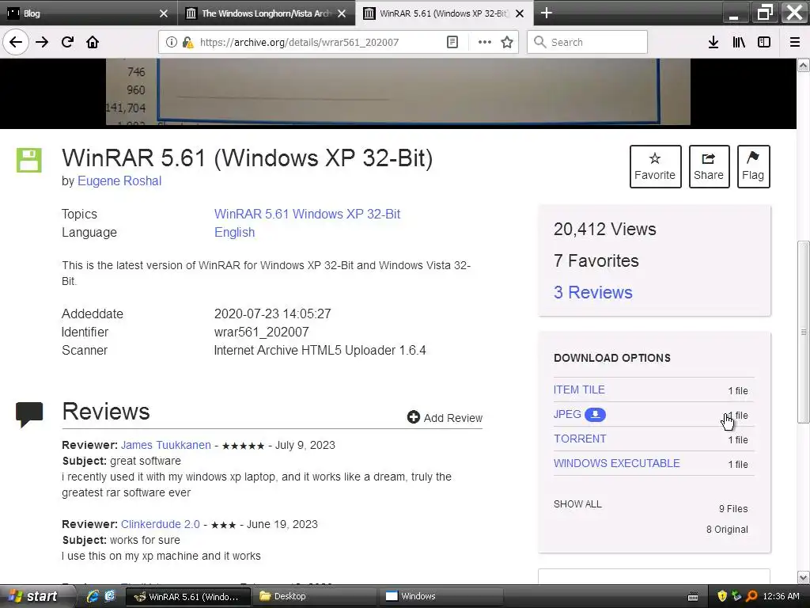Download the JPEG option
Image resolution: width=810 pixels, height=608 pixels.
point(567,414)
